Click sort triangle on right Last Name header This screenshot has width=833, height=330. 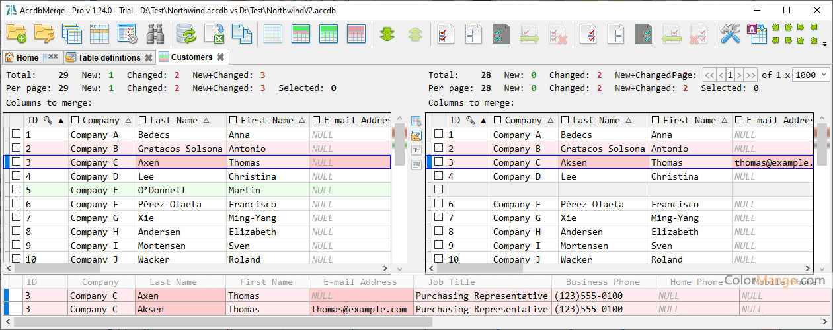click(x=628, y=121)
